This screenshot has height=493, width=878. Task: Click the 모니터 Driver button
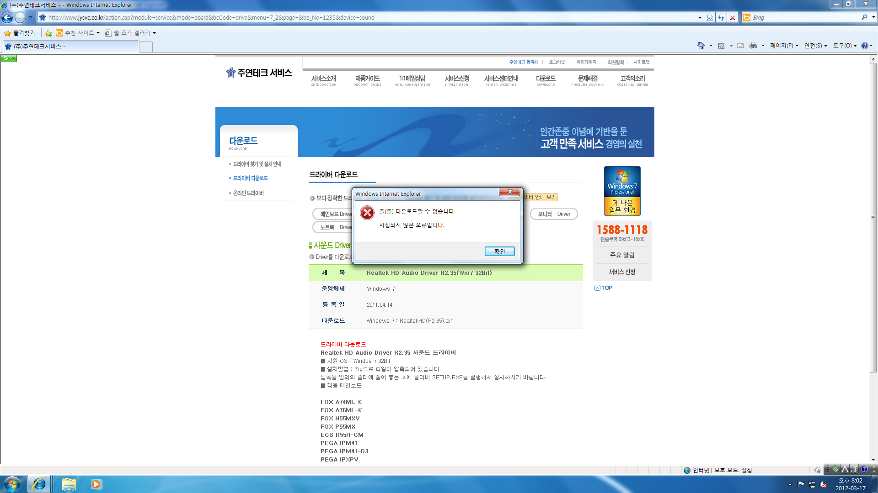coord(554,214)
